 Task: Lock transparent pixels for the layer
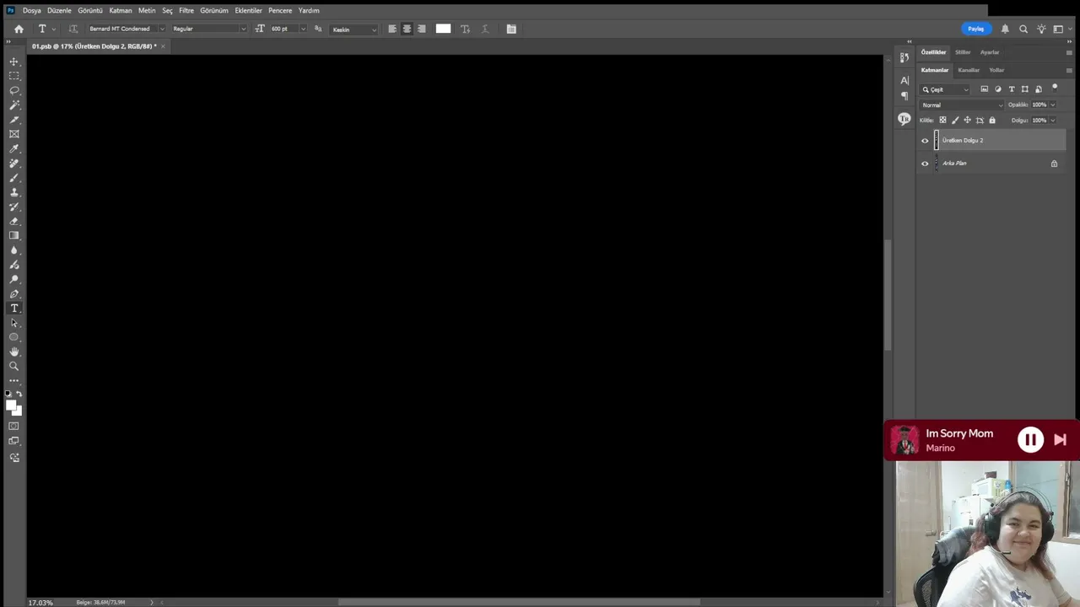point(943,121)
